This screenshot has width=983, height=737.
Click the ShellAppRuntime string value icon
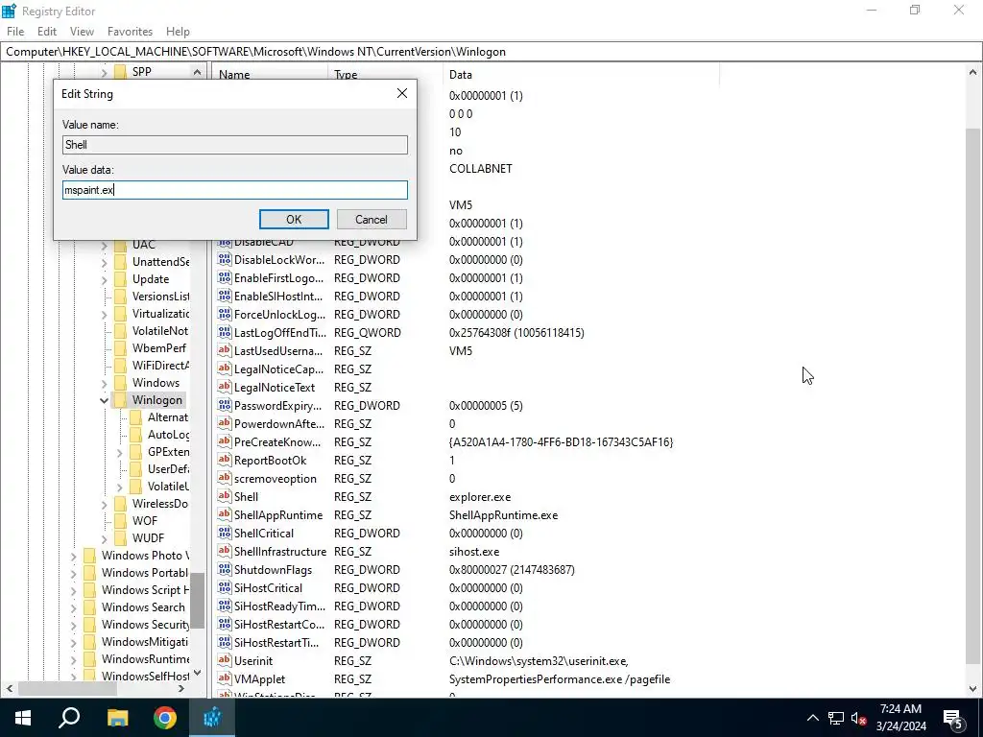pos(225,514)
